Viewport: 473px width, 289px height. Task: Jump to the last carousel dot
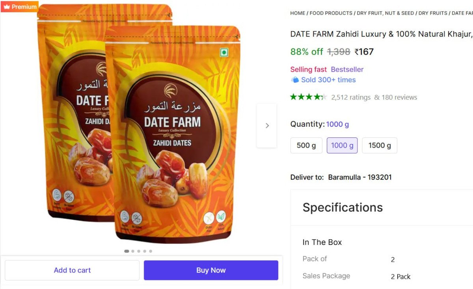(151, 251)
